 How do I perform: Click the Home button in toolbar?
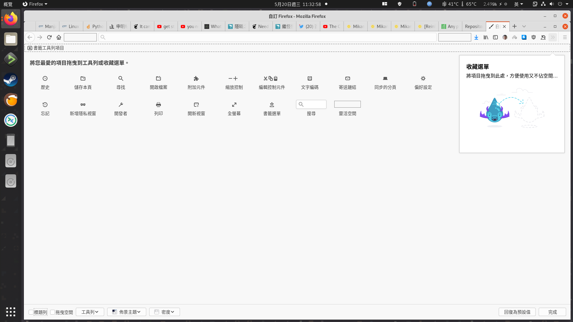click(x=59, y=37)
